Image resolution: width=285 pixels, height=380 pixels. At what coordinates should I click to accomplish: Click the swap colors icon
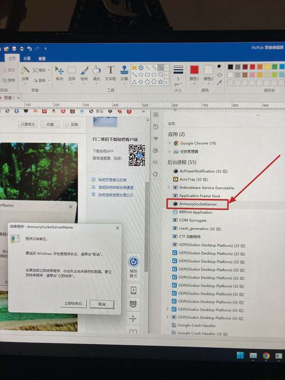point(219,75)
